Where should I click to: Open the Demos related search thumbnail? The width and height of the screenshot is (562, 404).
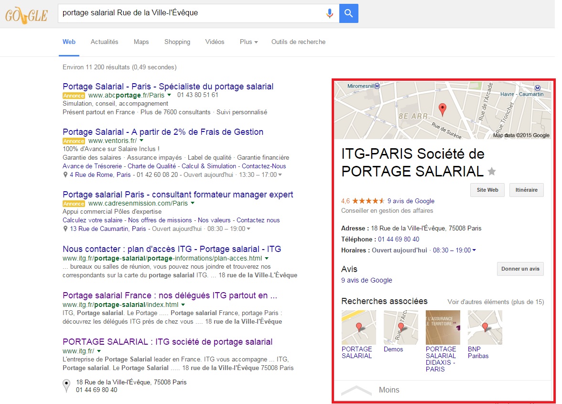(x=400, y=328)
